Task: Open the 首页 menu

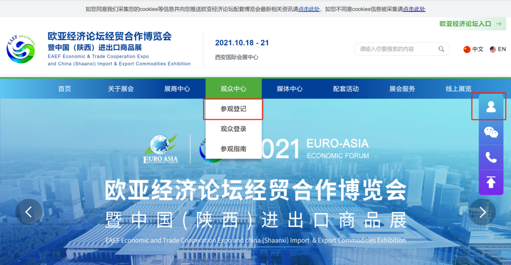Action: point(64,88)
